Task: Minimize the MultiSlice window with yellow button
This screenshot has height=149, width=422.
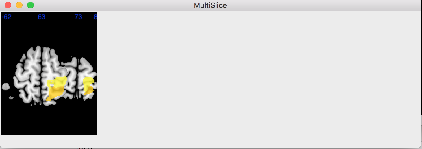Action: coord(19,5)
